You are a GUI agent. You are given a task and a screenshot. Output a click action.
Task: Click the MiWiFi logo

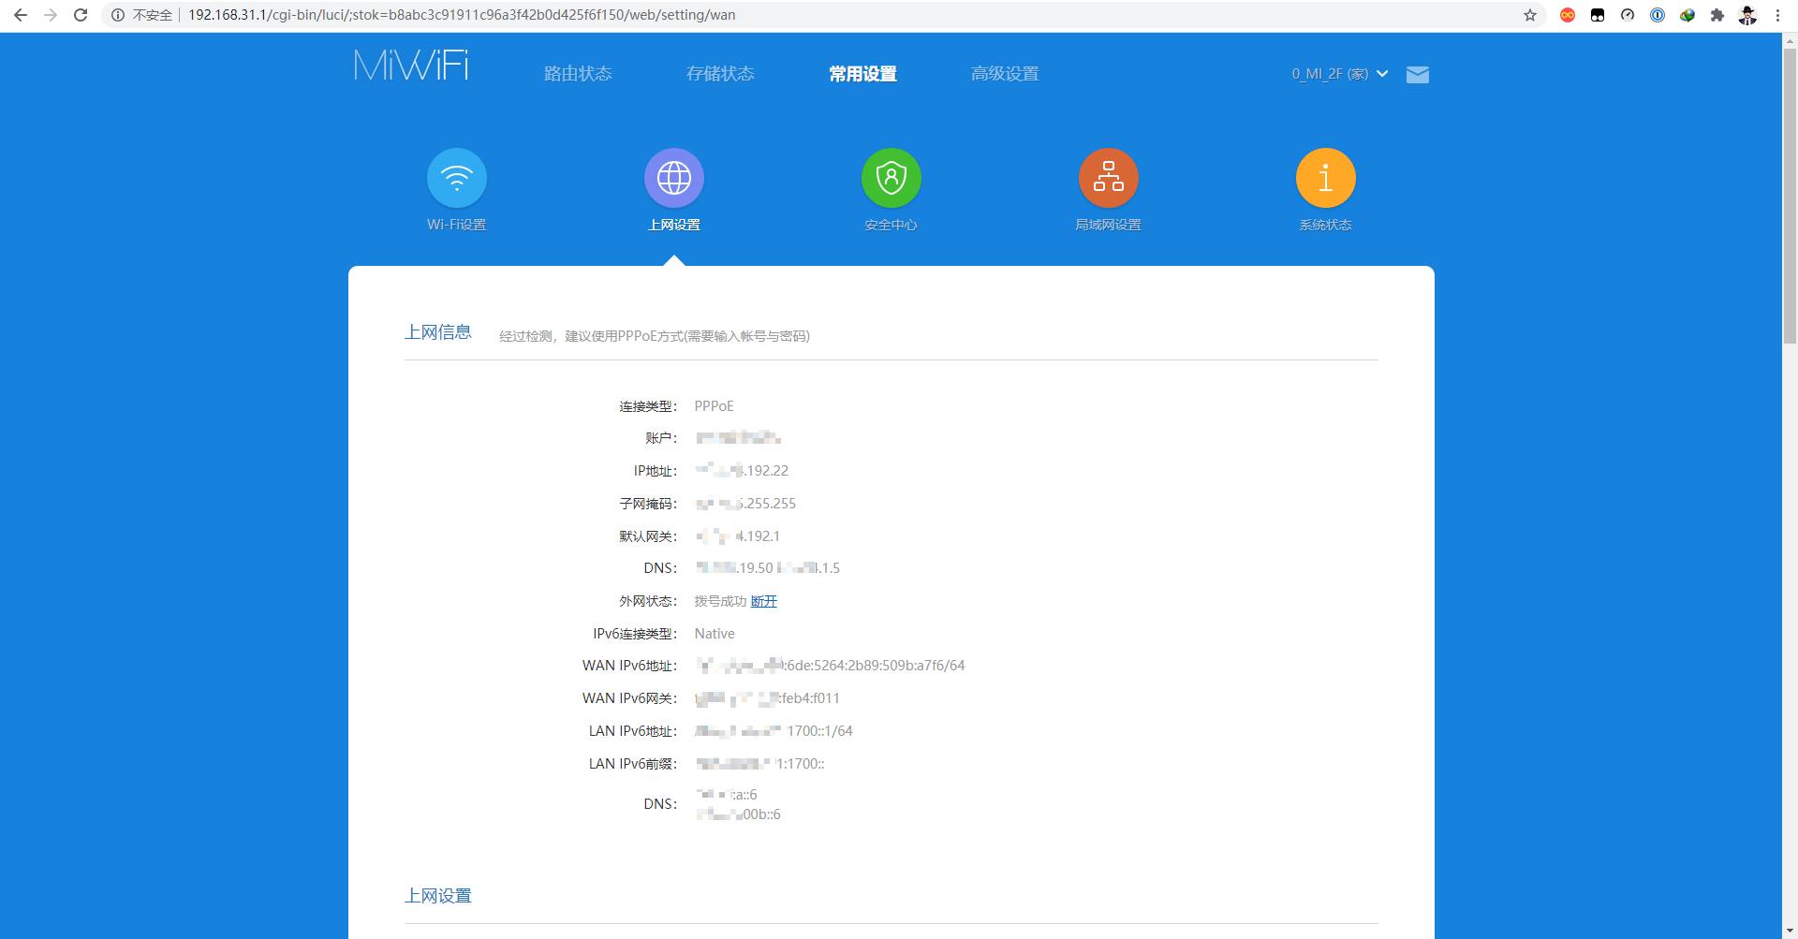[x=411, y=66]
